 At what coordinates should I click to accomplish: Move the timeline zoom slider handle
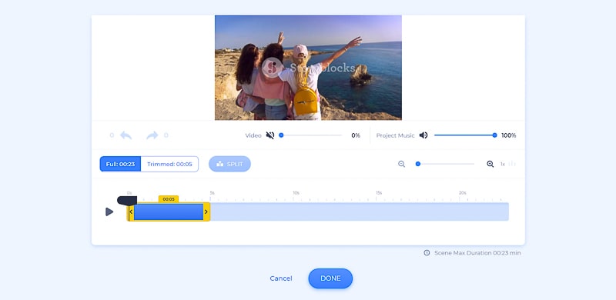click(x=418, y=164)
